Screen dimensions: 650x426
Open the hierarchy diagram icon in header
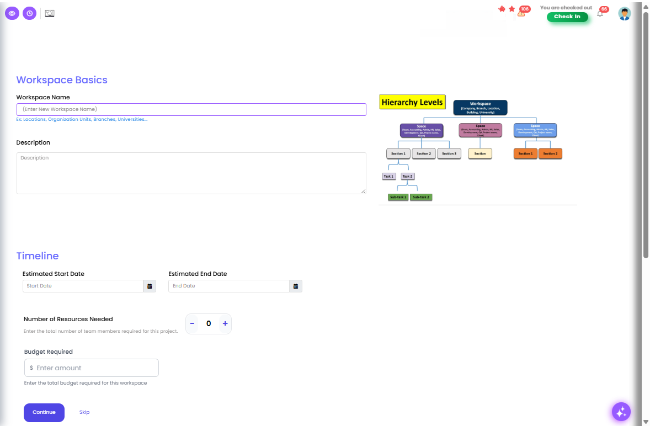click(x=50, y=13)
